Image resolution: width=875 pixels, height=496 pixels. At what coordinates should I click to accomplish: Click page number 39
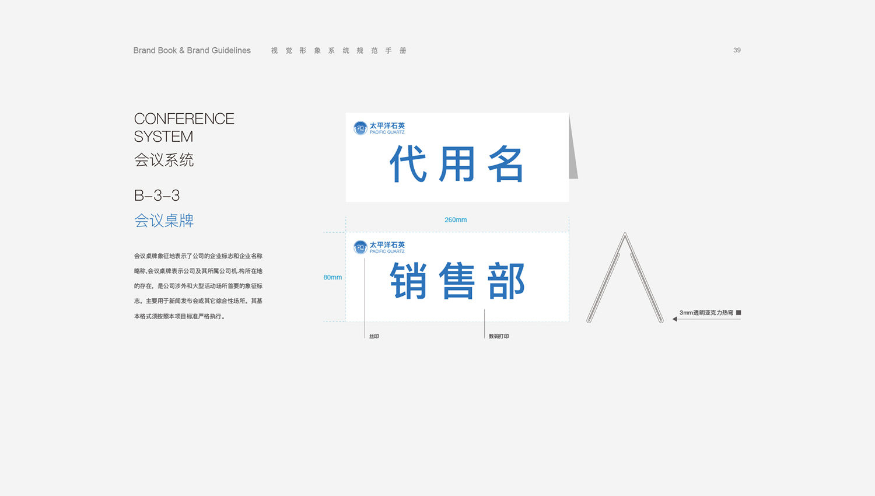(x=737, y=50)
